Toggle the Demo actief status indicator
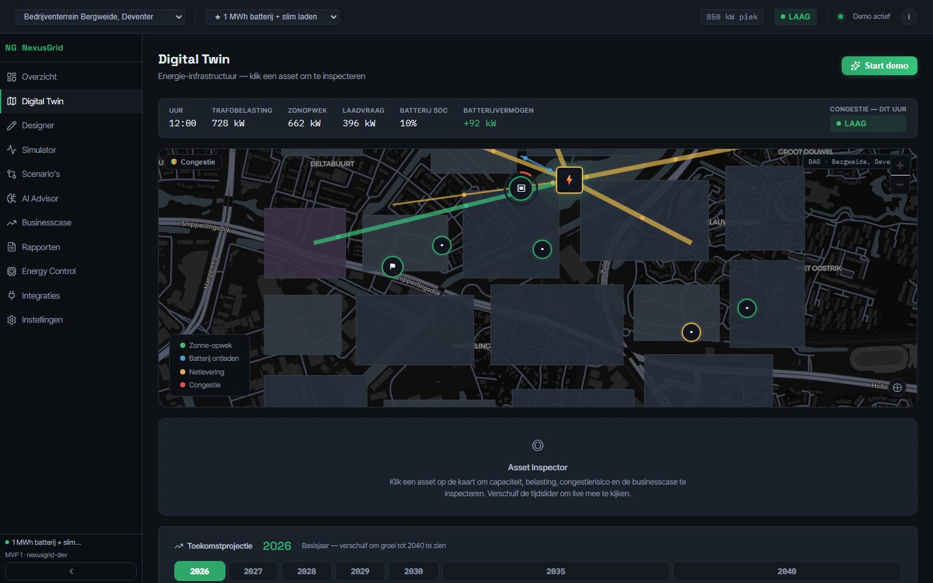Image resolution: width=933 pixels, height=583 pixels. 864,17
